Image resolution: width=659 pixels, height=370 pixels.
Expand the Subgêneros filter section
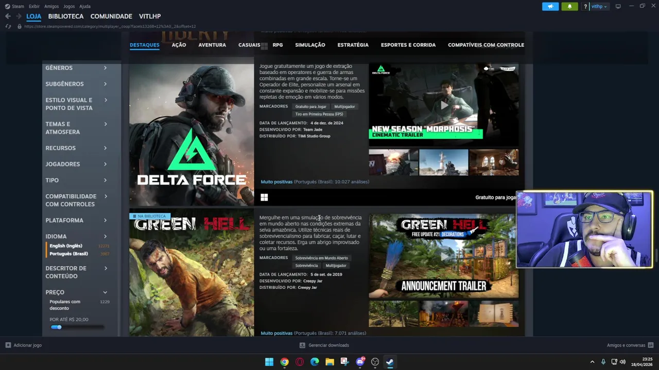[x=76, y=84]
